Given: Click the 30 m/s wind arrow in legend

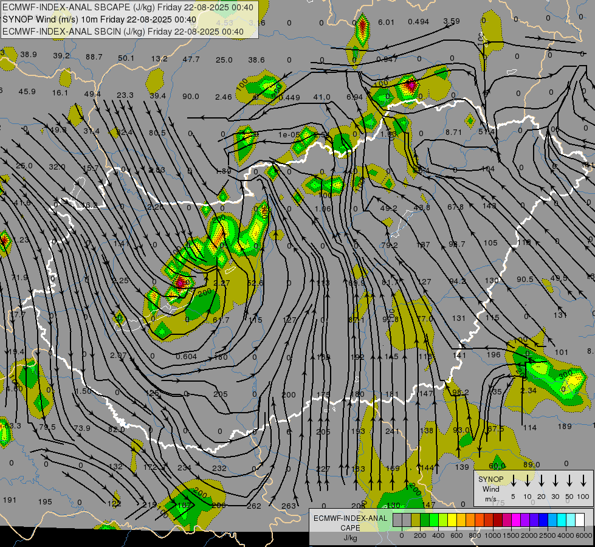Looking at the screenshot, I should pyautogui.click(x=555, y=481).
